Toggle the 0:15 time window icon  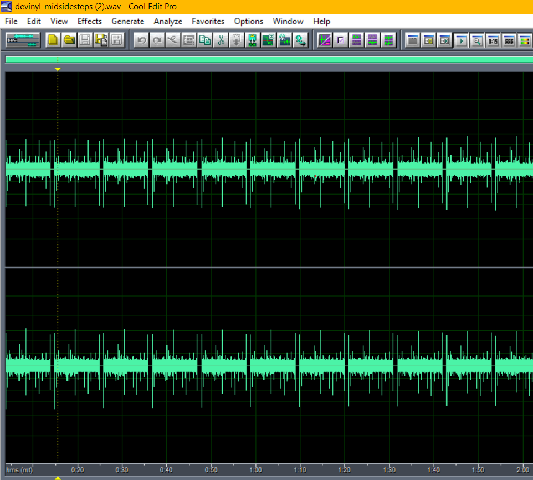[x=493, y=40]
